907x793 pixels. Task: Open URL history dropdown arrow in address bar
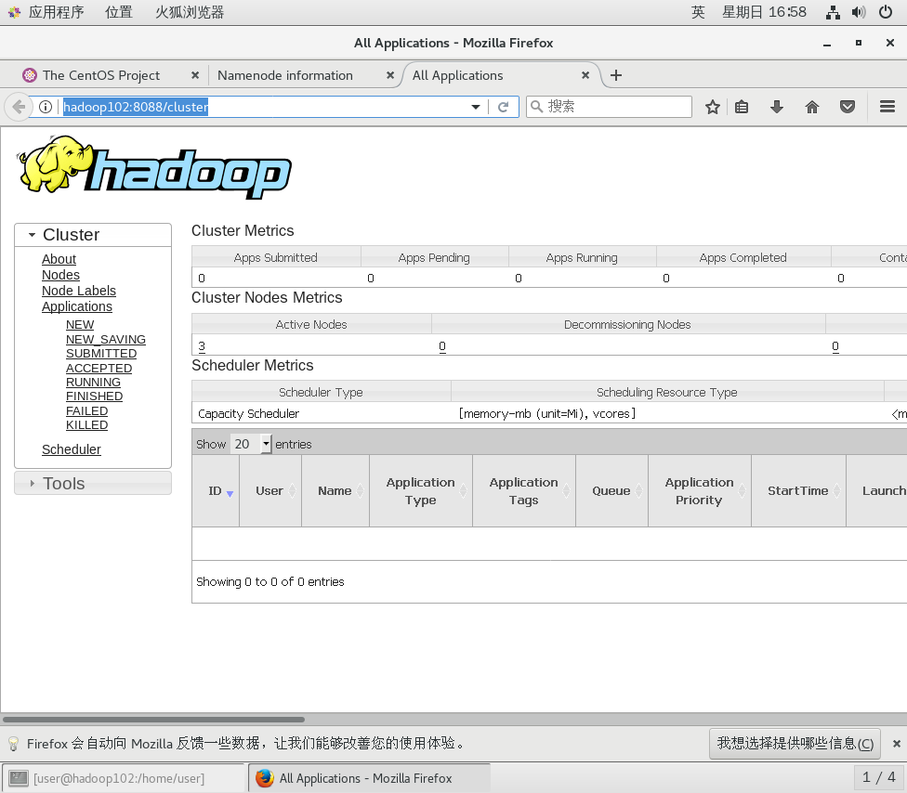476,107
